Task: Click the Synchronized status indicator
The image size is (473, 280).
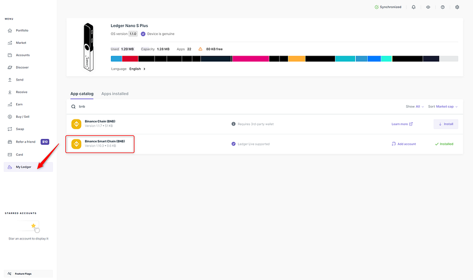Action: pos(388,7)
